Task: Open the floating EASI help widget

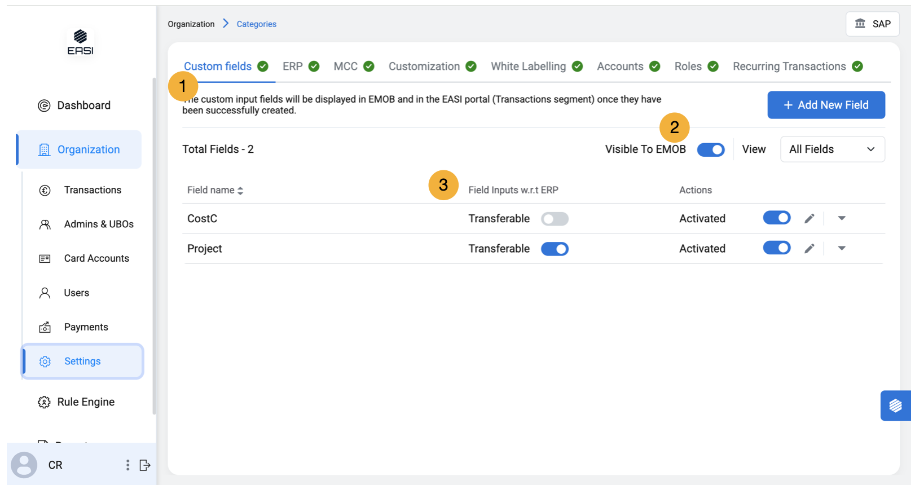Action: [895, 405]
